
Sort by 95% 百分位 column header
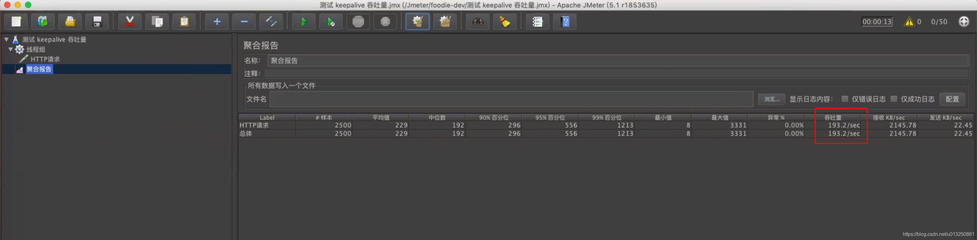pyautogui.click(x=550, y=118)
